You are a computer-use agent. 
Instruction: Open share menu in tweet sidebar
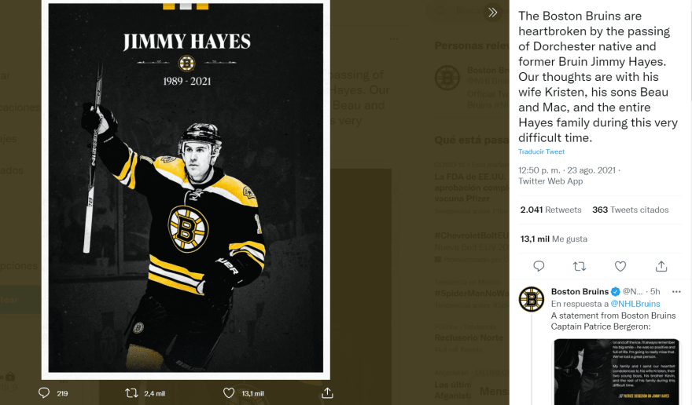click(661, 266)
